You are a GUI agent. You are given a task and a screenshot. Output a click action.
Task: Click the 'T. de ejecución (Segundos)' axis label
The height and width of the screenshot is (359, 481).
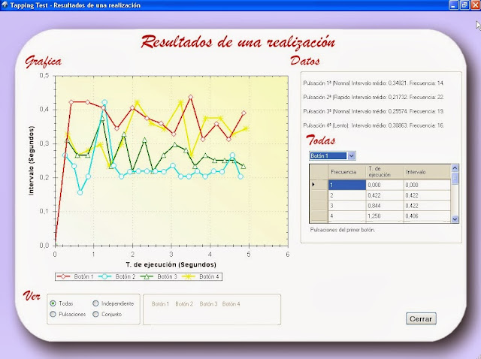point(171,264)
